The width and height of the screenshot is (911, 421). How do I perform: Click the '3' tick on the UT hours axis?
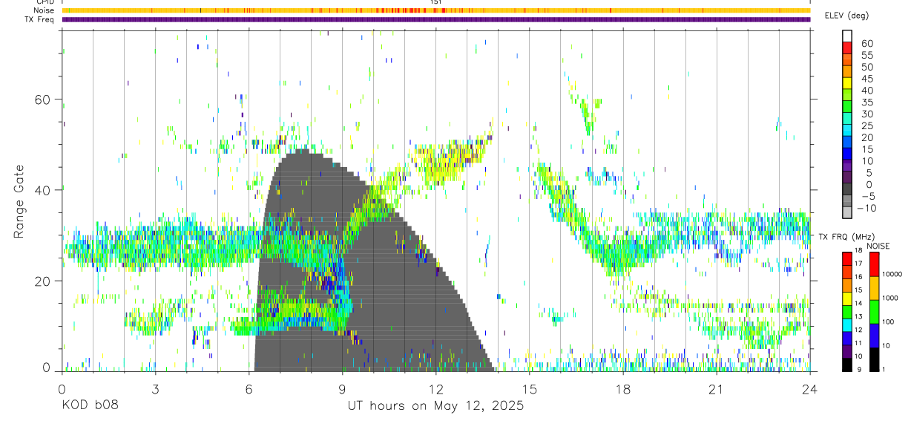(155, 388)
